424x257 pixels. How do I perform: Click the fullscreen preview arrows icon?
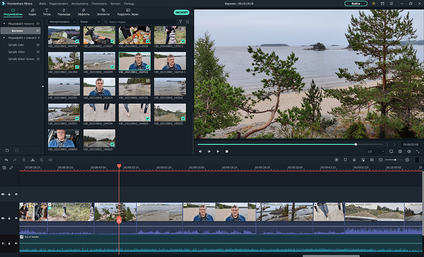[x=418, y=152]
